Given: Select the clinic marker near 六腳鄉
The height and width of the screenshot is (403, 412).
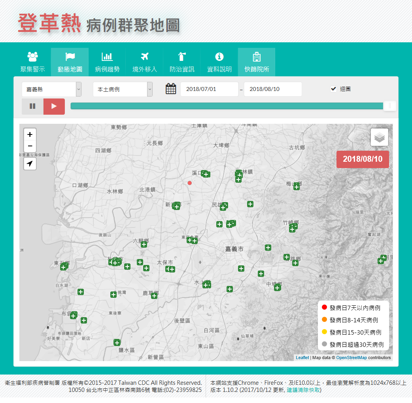Looking at the screenshot, I should click(x=144, y=244).
